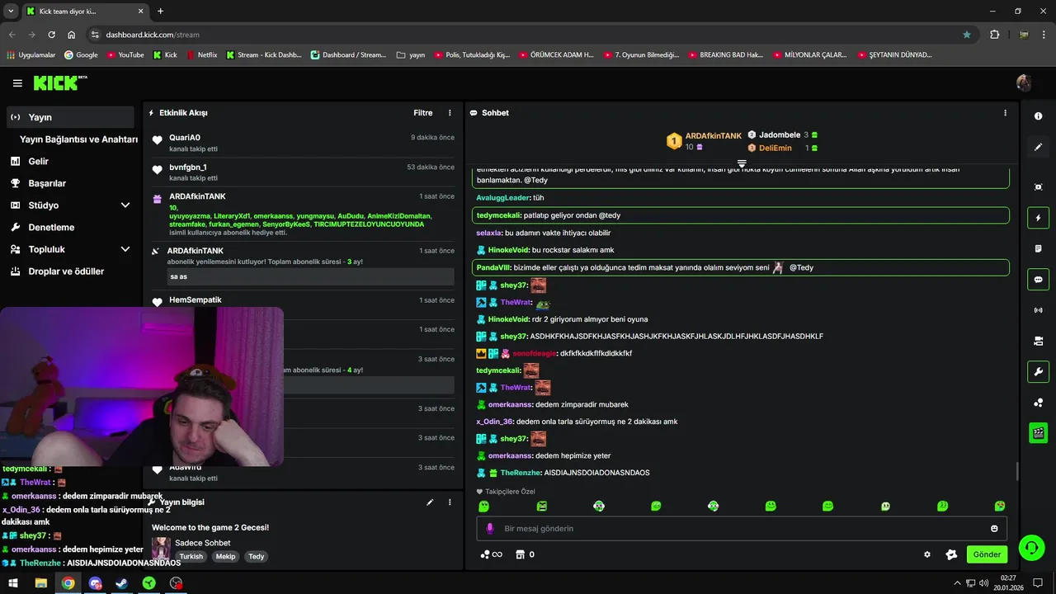The image size is (1056, 594).
Task: Open File Explorer from the taskbar
Action: 40,582
